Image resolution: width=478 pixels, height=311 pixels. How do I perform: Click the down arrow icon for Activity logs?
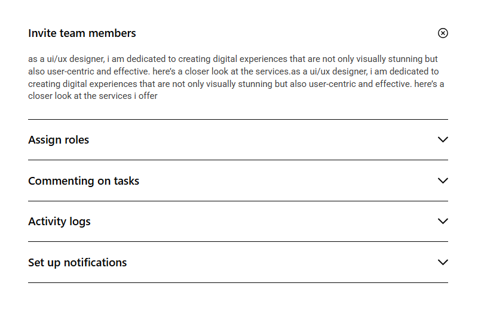[443, 221]
